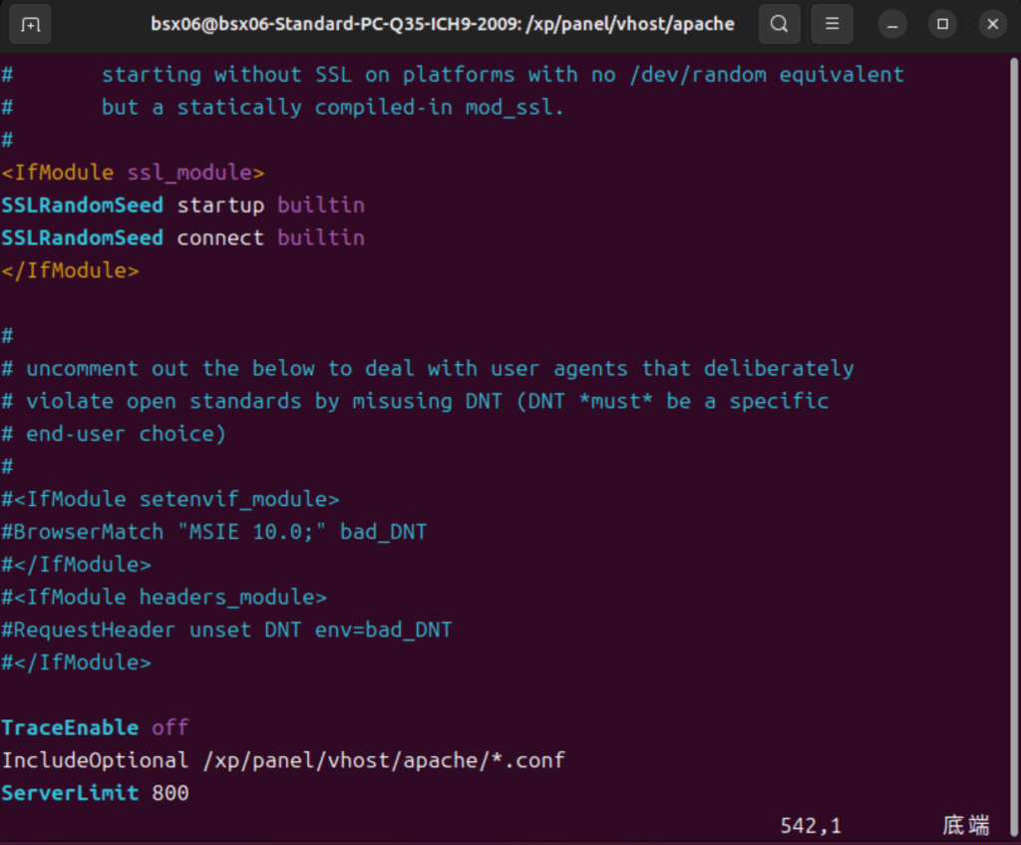1021x845 pixels.
Task: Click the commented BrowserMatch MSIE line
Action: click(214, 532)
